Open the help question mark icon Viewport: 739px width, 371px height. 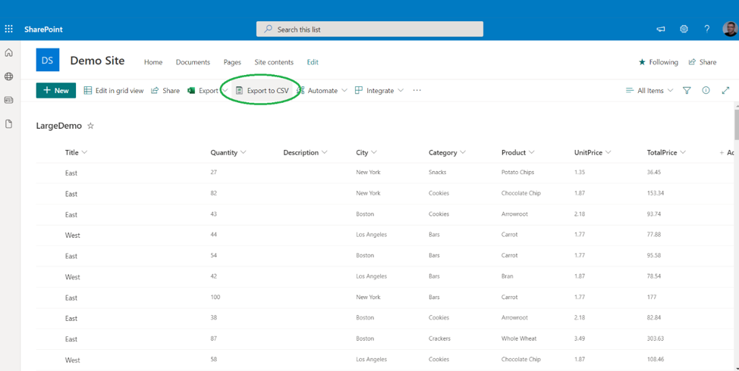[706, 29]
